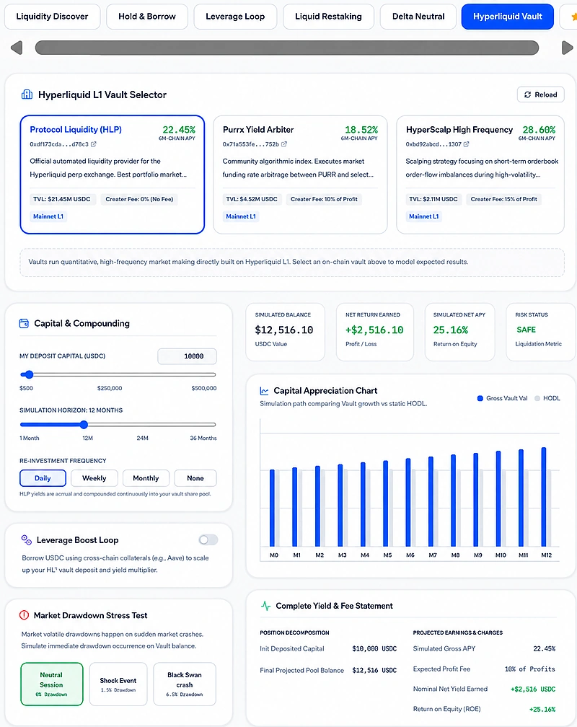
Task: Click right arrow of tab scroller
Action: click(567, 48)
